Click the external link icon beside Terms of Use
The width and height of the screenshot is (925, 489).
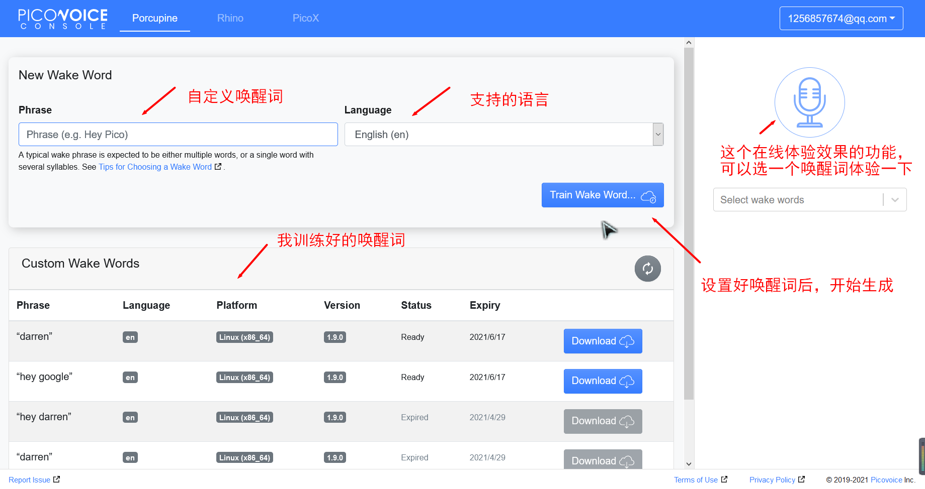tap(724, 479)
